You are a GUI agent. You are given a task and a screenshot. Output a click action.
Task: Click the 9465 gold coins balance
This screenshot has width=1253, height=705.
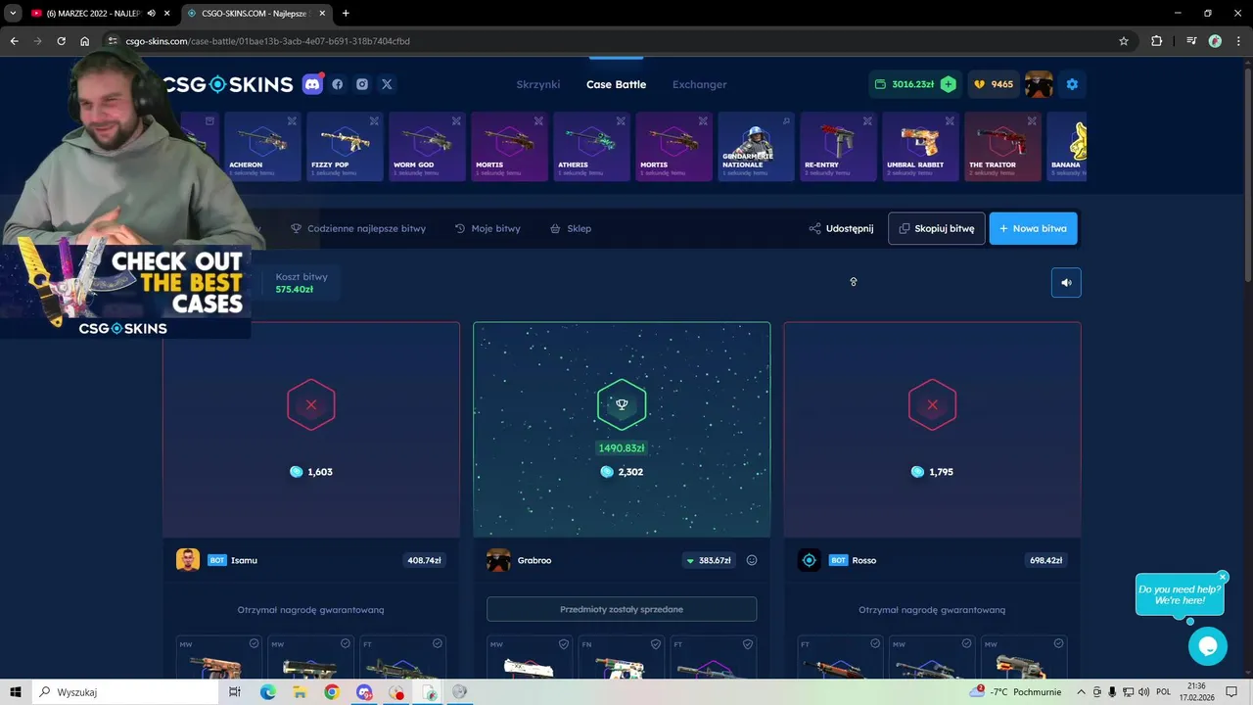(x=994, y=84)
